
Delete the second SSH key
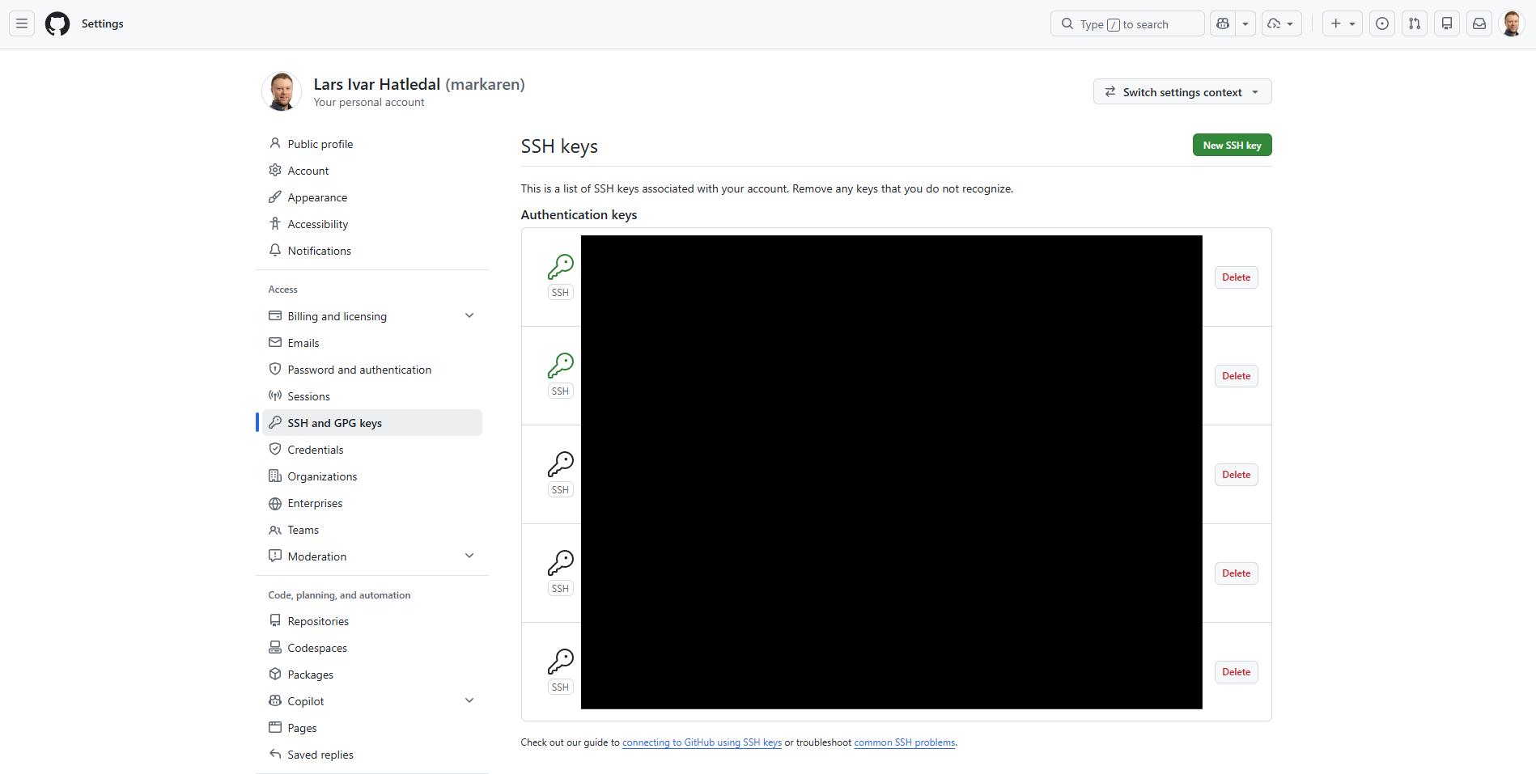pos(1236,376)
